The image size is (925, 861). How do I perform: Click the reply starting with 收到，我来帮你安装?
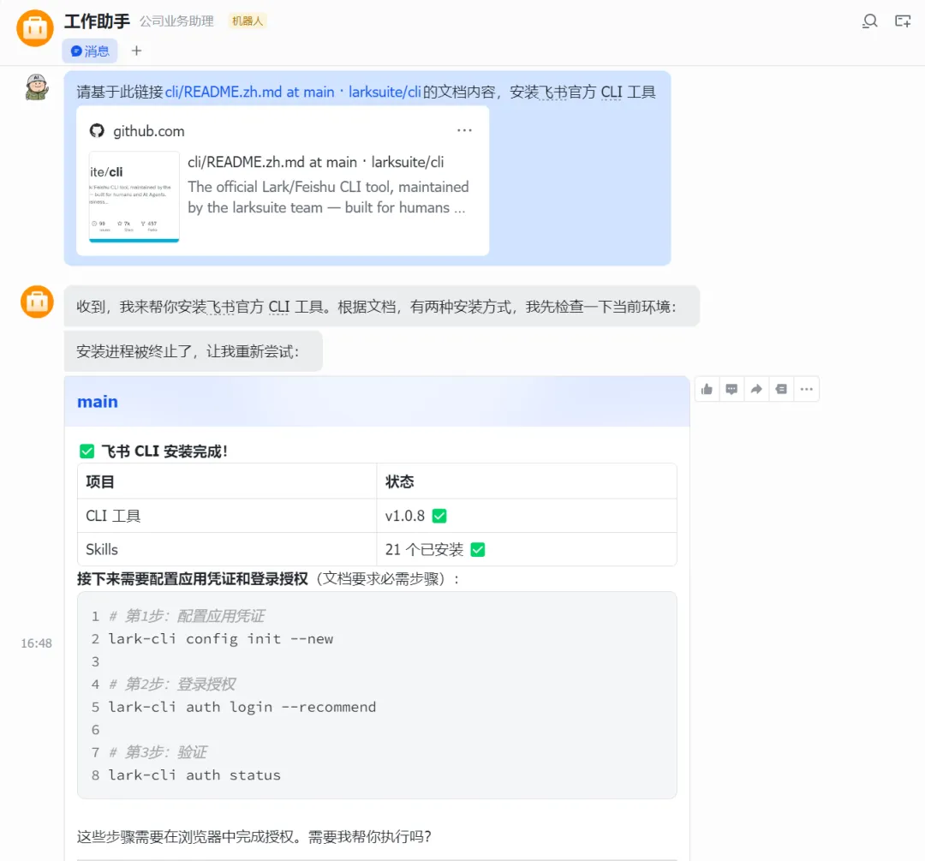382,307
